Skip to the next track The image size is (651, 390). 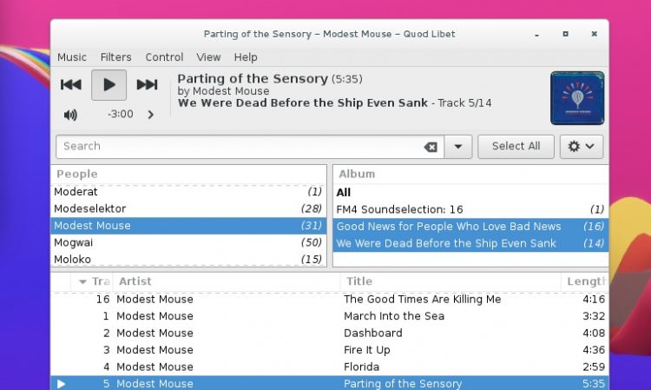pyautogui.click(x=147, y=85)
